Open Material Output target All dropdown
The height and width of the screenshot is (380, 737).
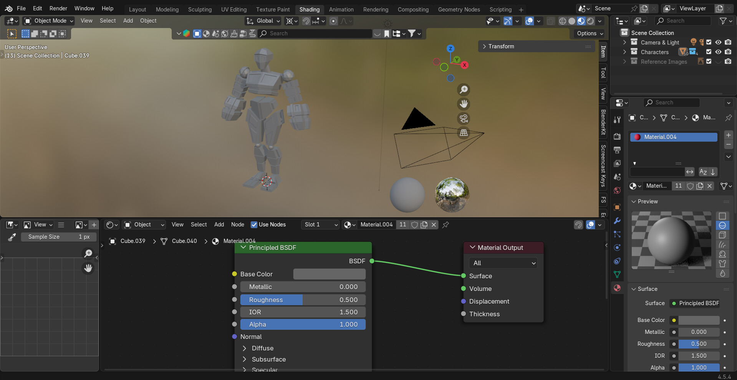pyautogui.click(x=503, y=263)
